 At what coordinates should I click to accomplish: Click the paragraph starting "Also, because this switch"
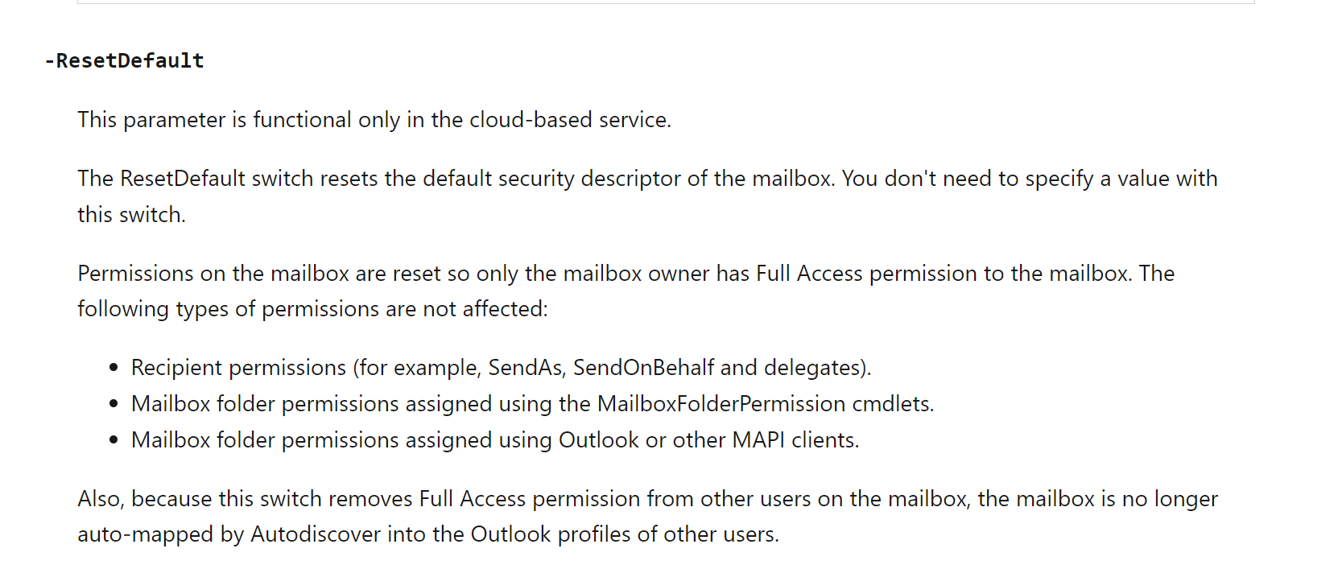pyautogui.click(x=648, y=517)
